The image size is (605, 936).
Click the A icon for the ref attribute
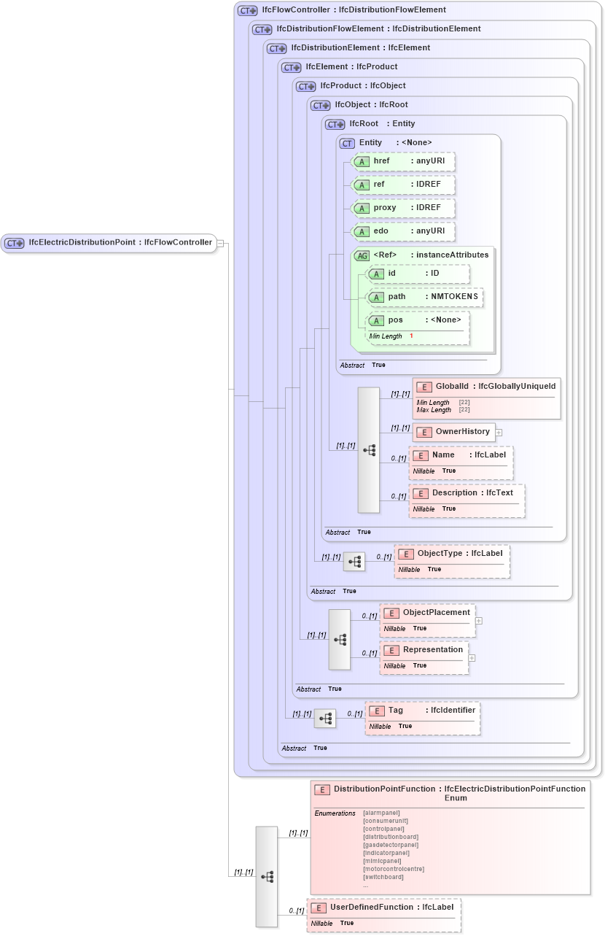pos(362,185)
